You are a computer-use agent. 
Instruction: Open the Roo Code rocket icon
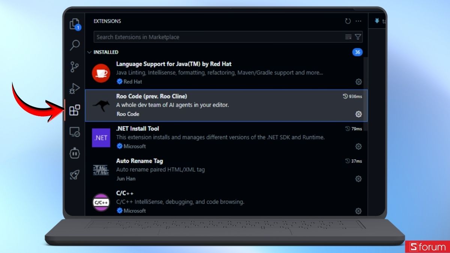tap(75, 175)
